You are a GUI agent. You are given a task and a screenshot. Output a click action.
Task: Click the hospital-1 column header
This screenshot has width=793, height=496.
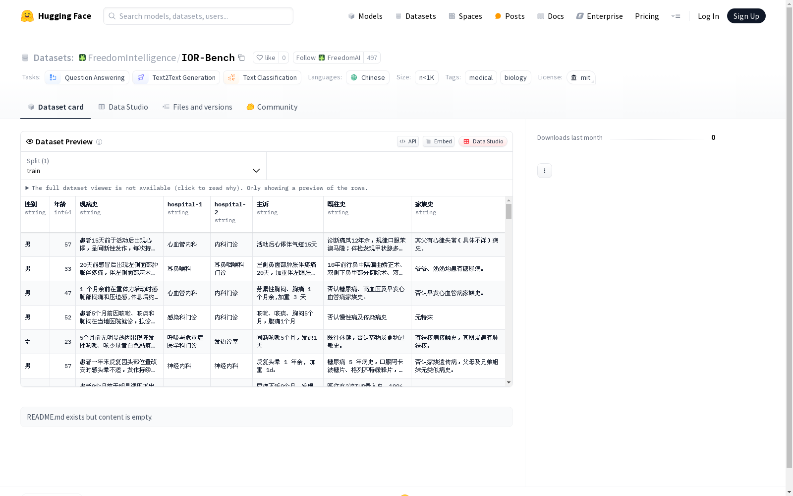(x=187, y=214)
